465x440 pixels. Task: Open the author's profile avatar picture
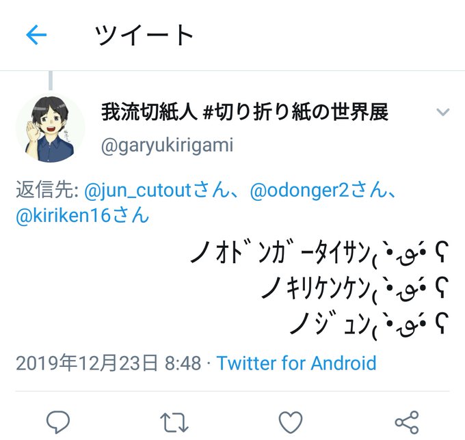tap(50, 128)
